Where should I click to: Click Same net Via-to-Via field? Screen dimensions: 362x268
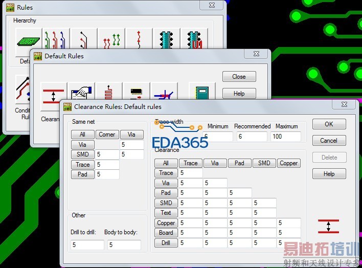[x=132, y=145]
